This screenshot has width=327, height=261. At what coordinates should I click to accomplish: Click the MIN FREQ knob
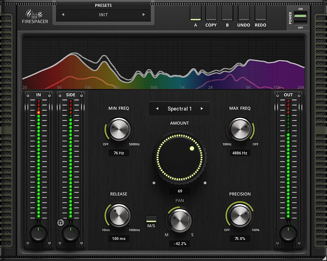(119, 130)
